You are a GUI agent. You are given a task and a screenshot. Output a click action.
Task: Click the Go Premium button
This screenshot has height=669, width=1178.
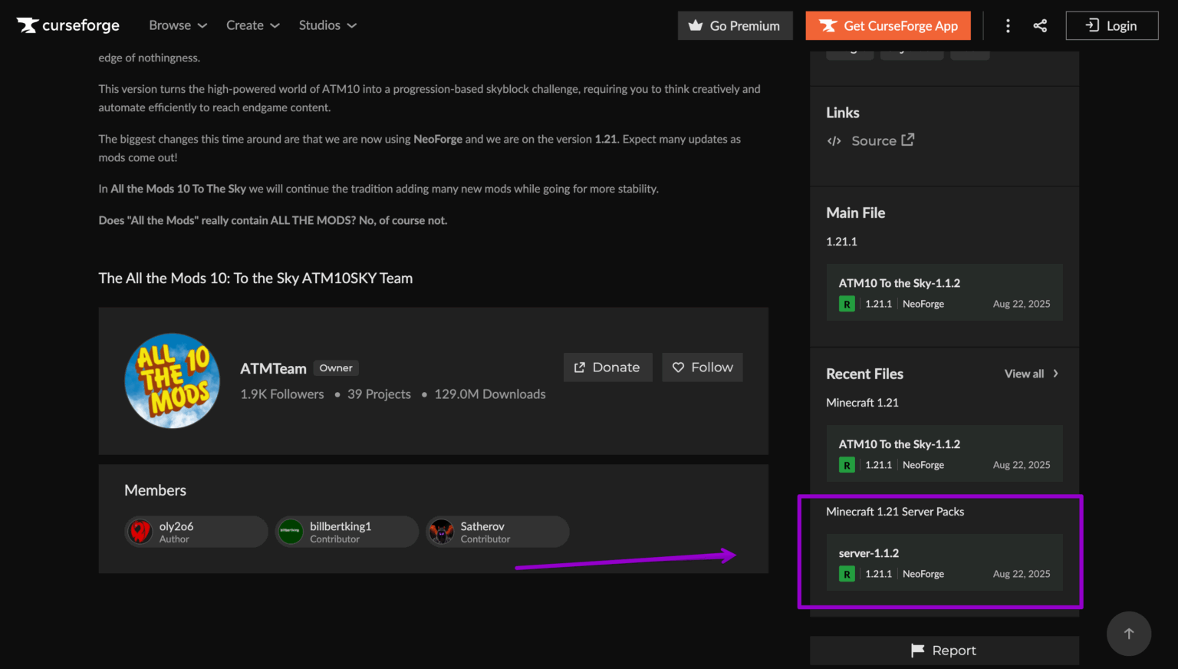[x=735, y=26]
